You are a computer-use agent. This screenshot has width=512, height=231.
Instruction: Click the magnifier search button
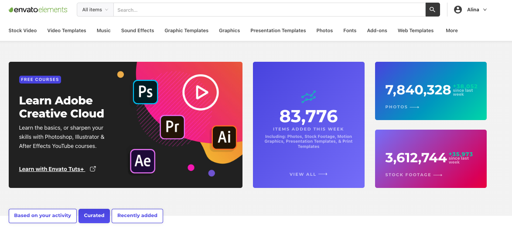point(433,10)
